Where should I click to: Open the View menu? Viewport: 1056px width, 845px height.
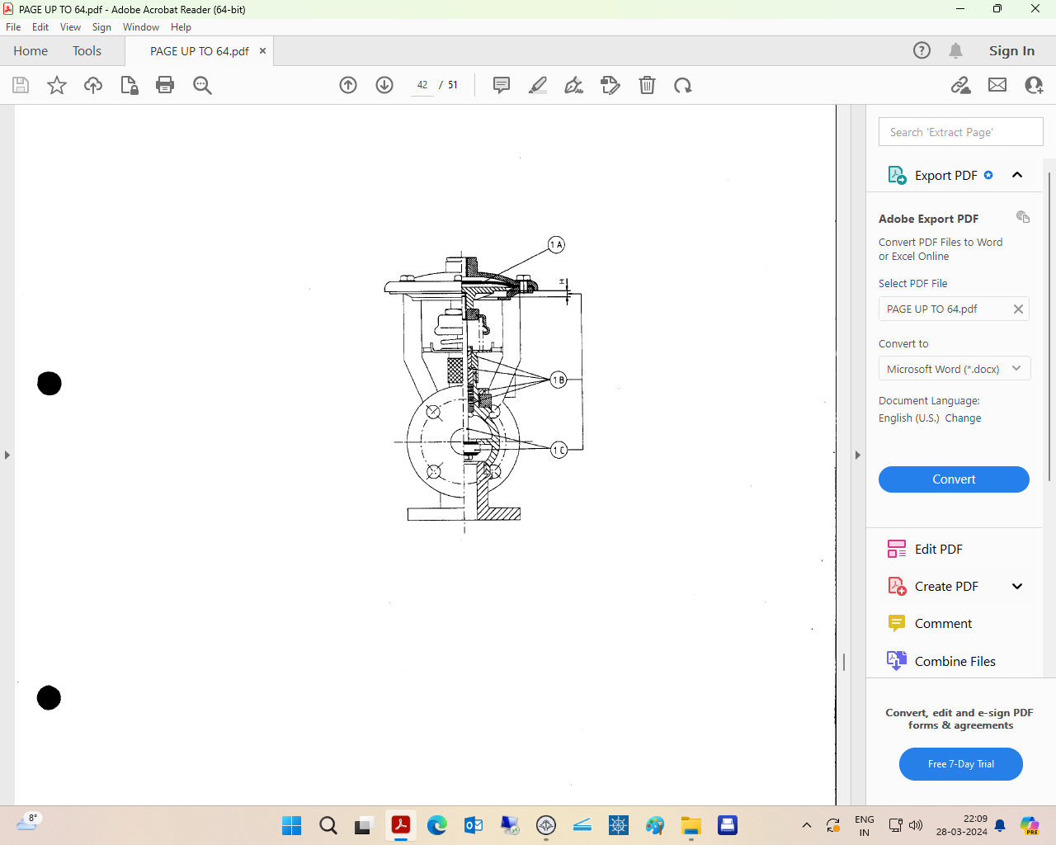coord(70,27)
